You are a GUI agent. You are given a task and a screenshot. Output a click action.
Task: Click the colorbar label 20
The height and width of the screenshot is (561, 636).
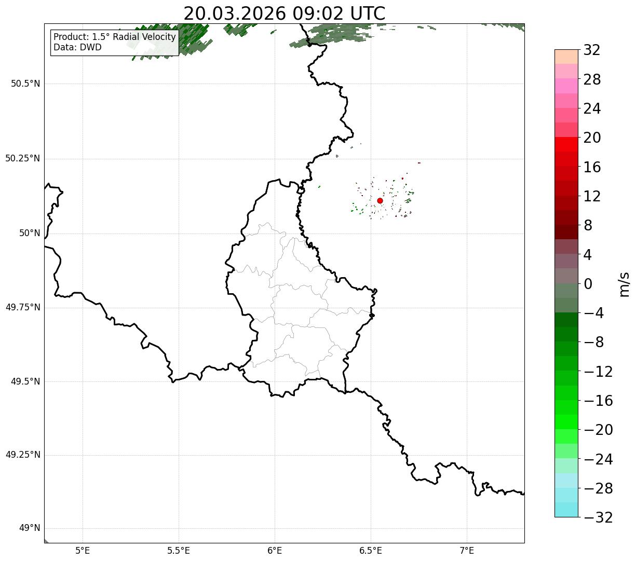click(592, 138)
